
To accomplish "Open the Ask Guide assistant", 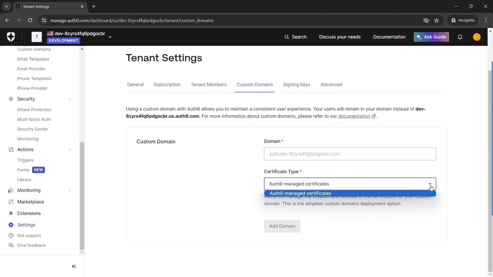I will 431,37.
